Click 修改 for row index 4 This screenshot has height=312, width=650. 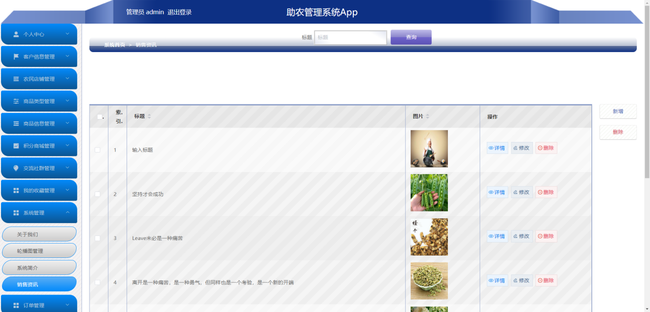pyautogui.click(x=522, y=280)
